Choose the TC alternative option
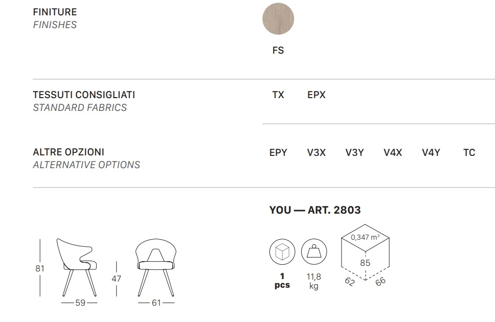This screenshot has width=495, height=322. pyautogui.click(x=469, y=152)
